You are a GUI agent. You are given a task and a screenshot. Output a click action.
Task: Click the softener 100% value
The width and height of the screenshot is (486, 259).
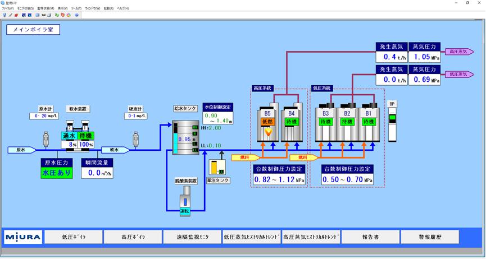[85, 145]
